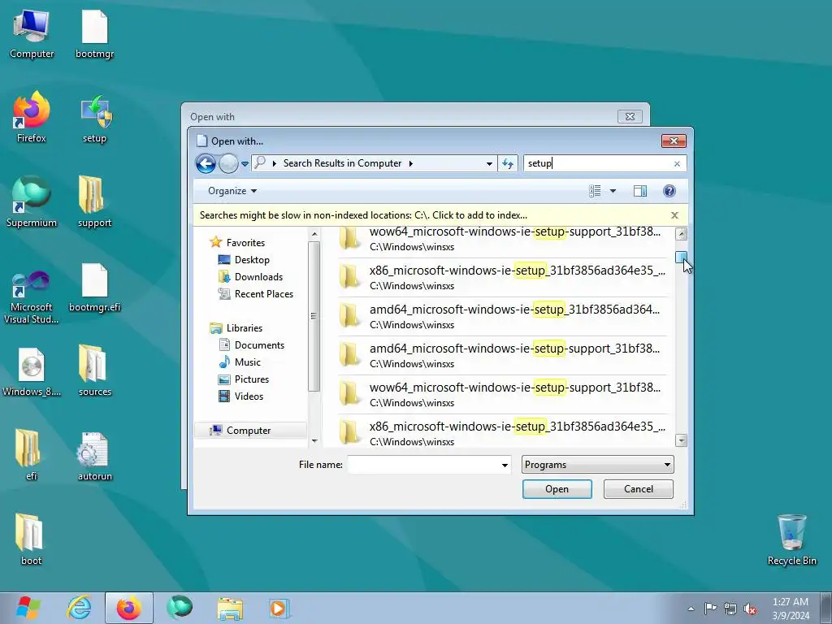Select the autorun file on desktop
This screenshot has height=624, width=832.
94,457
